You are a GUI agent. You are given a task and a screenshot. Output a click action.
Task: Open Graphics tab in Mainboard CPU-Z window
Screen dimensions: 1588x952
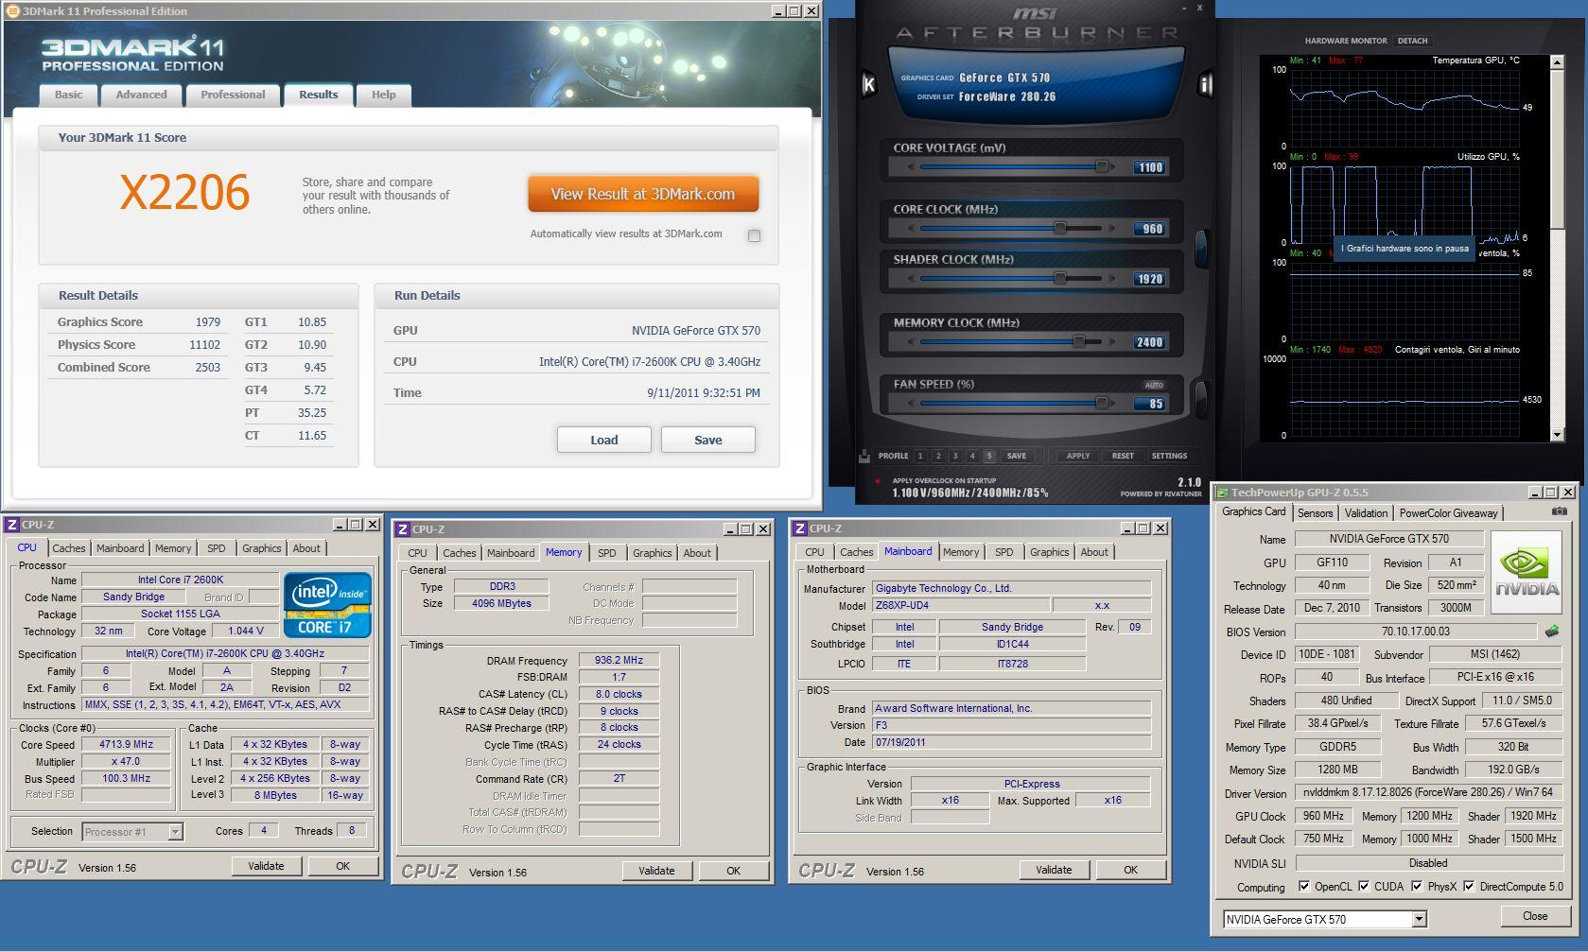point(1049,552)
